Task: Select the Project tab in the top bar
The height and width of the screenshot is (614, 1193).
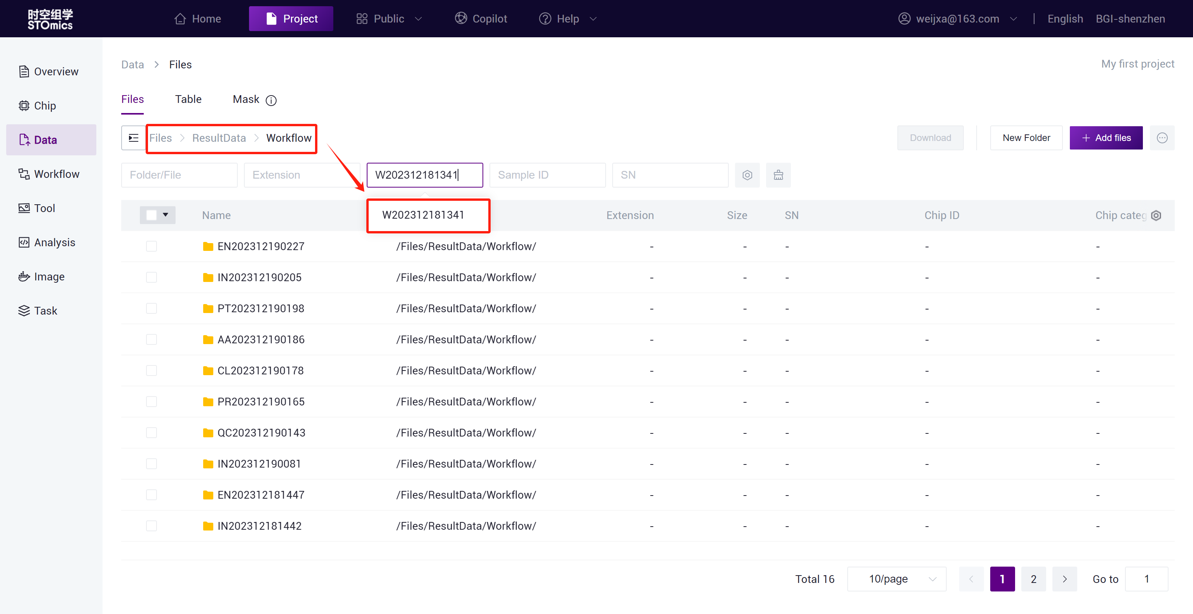Action: 291,19
